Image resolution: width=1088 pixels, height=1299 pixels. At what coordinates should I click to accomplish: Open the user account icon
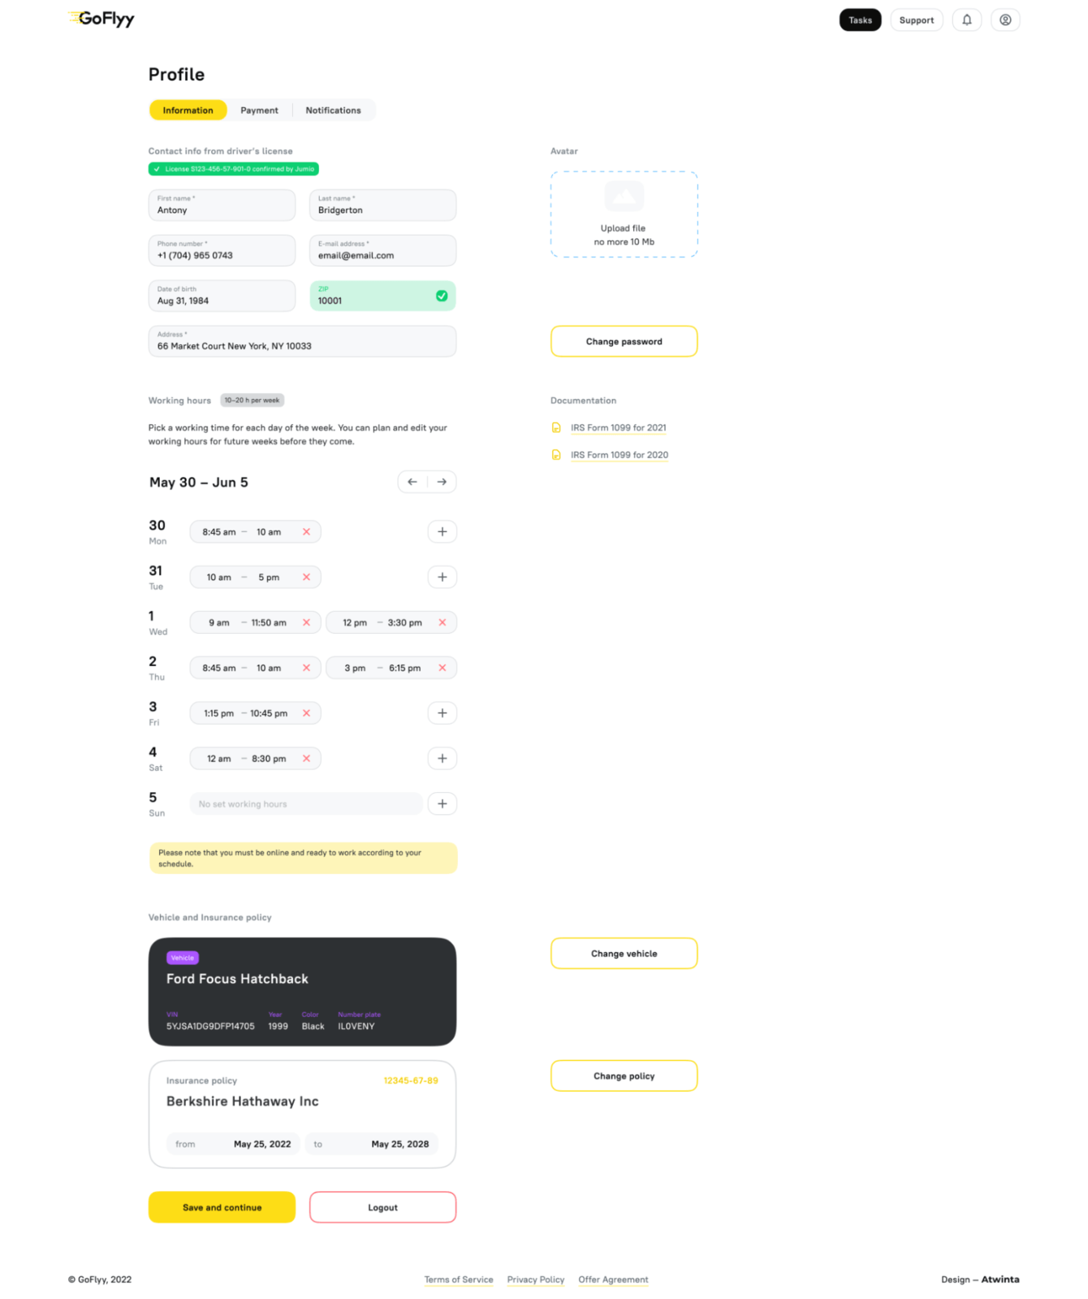(1005, 20)
